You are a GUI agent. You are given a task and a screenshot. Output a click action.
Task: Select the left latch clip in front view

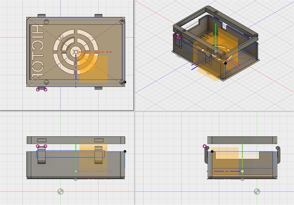pyautogui.click(x=42, y=155)
